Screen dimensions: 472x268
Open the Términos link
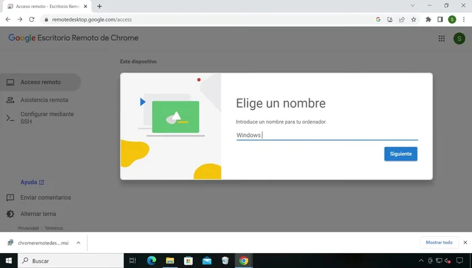[x=53, y=228]
